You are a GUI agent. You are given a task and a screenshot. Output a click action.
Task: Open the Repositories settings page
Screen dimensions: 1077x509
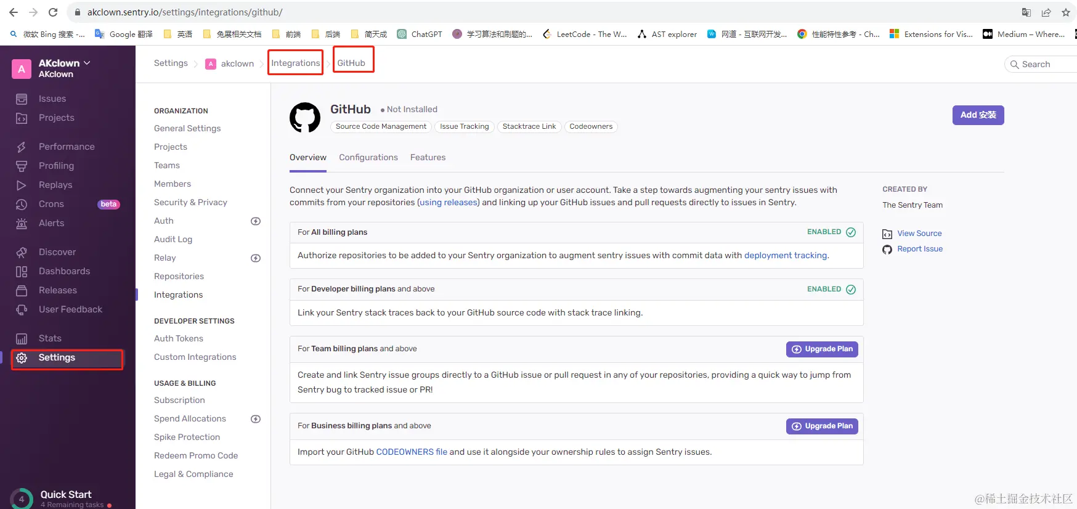pyautogui.click(x=179, y=276)
